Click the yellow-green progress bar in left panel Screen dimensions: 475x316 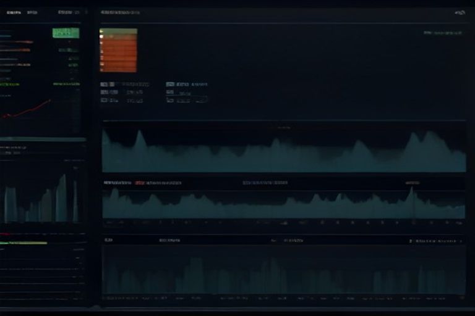(x=24, y=243)
